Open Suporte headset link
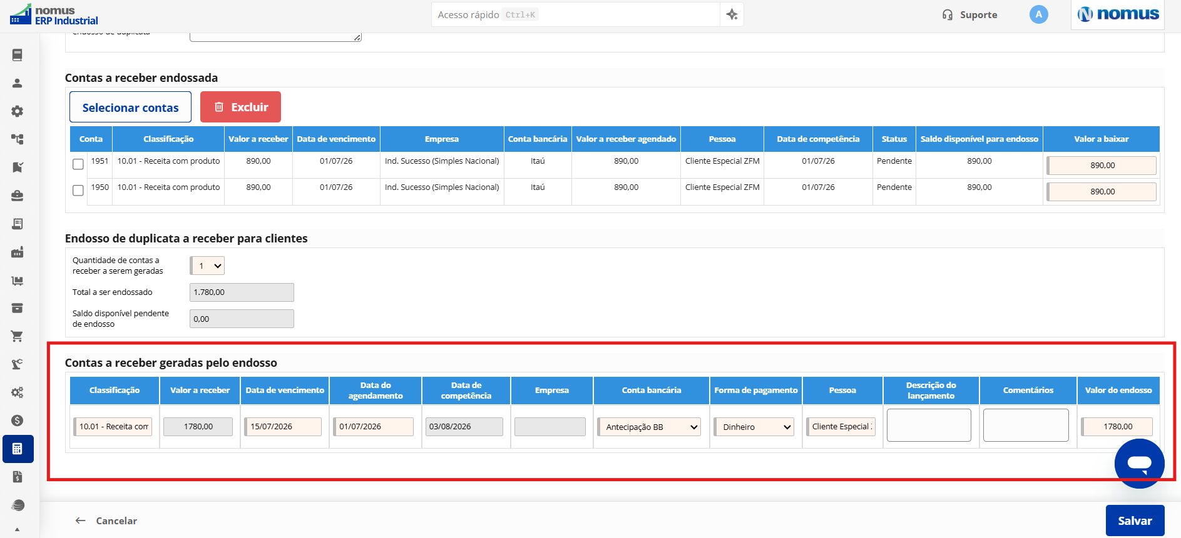The image size is (1181, 538). 969,15
